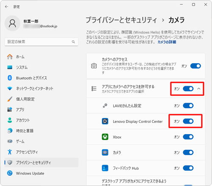Open ホーム settings page
Screen dimensions: 212x186
pos(41,57)
